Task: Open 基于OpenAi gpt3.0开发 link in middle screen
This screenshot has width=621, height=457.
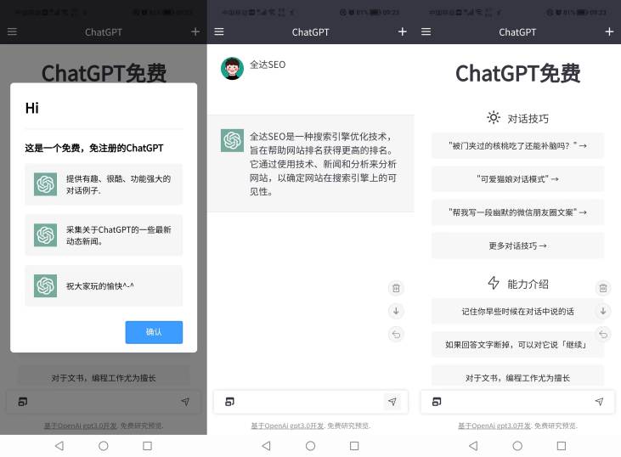Action: pyautogui.click(x=287, y=426)
